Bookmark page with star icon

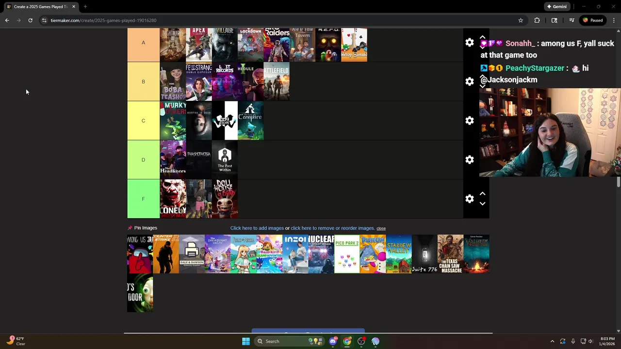click(x=521, y=20)
